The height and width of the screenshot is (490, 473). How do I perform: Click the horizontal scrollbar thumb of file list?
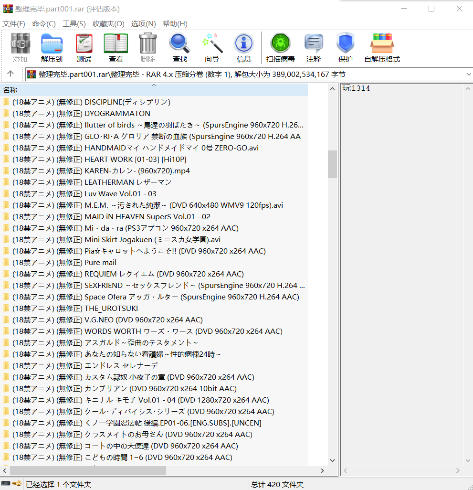[x=88, y=470]
